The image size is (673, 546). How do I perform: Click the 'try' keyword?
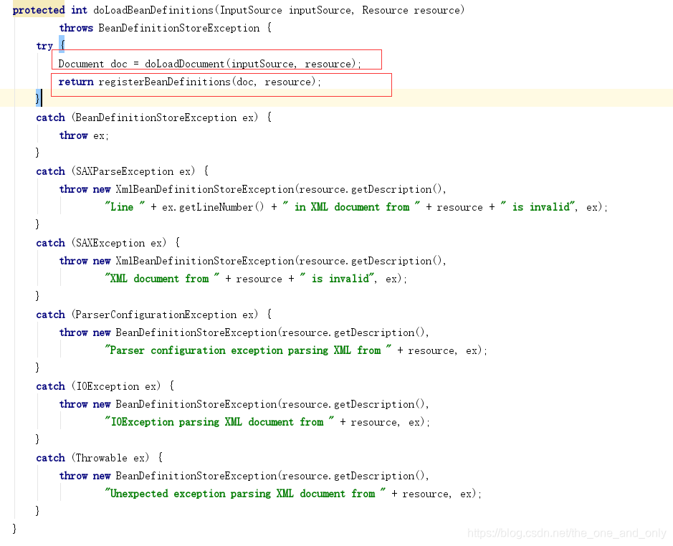pyautogui.click(x=44, y=46)
